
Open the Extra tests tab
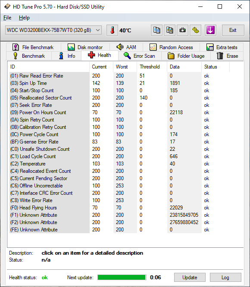pyautogui.click(x=222, y=47)
